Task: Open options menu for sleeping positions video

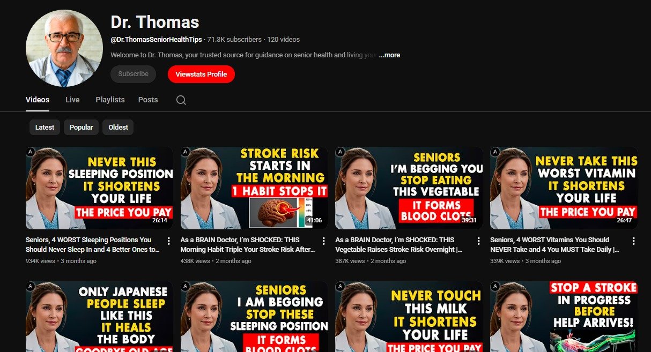Action: pos(169,241)
